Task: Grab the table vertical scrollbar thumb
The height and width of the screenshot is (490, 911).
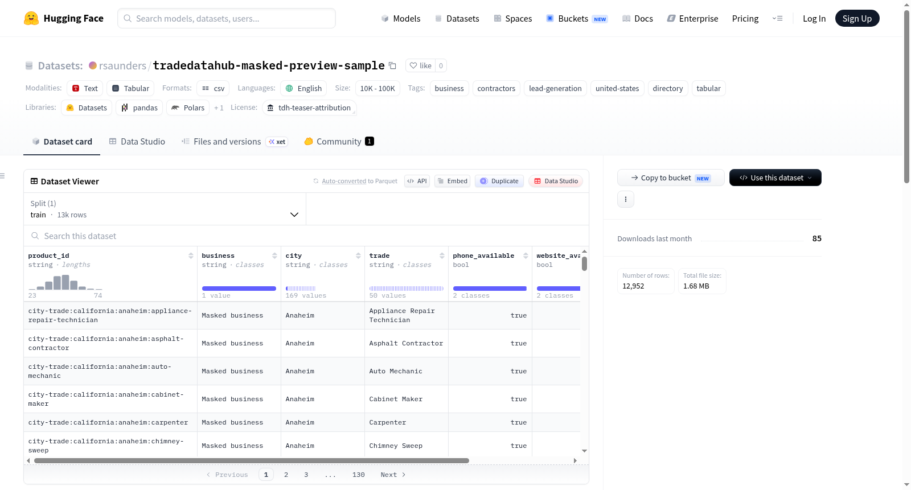Action: 584,264
